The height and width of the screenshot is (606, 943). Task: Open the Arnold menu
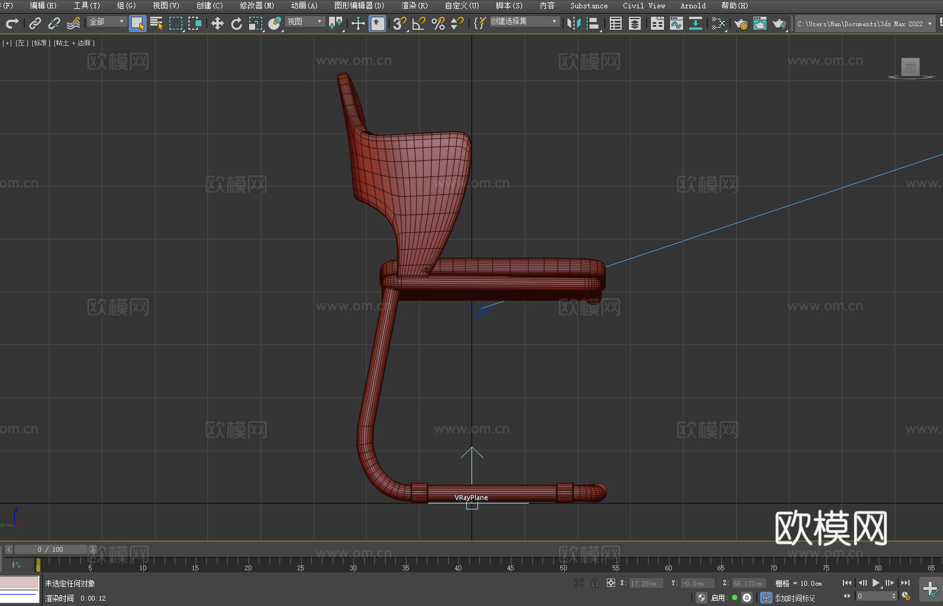pyautogui.click(x=693, y=5)
